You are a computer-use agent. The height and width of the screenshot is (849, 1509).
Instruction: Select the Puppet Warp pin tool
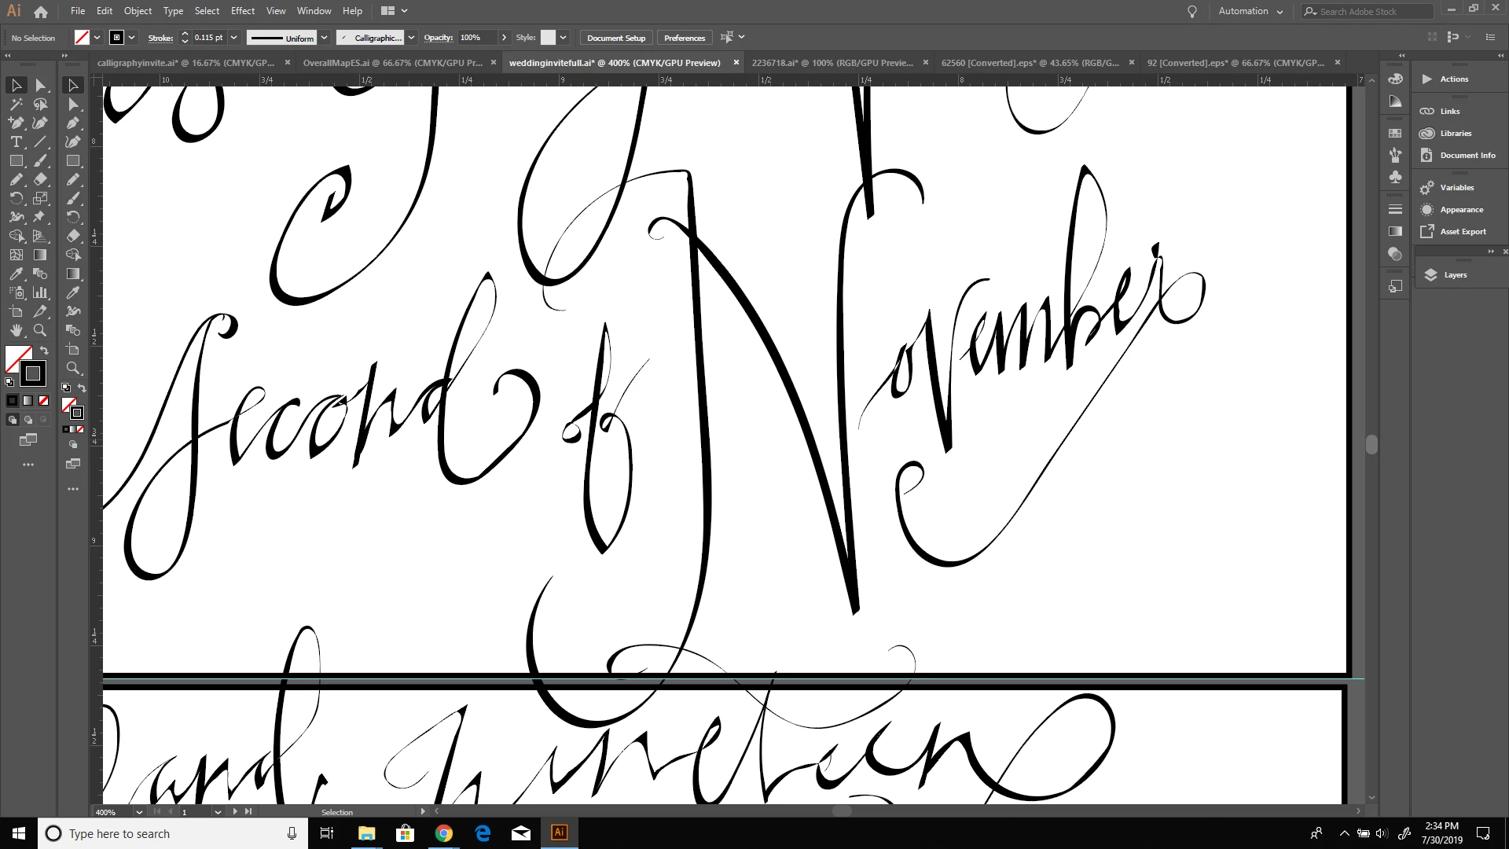pyautogui.click(x=40, y=217)
